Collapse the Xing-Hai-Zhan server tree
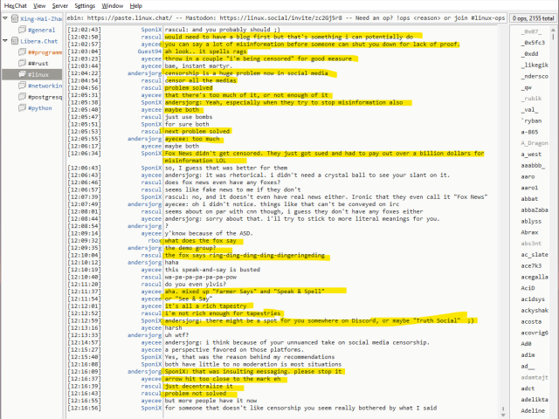 [5, 18]
